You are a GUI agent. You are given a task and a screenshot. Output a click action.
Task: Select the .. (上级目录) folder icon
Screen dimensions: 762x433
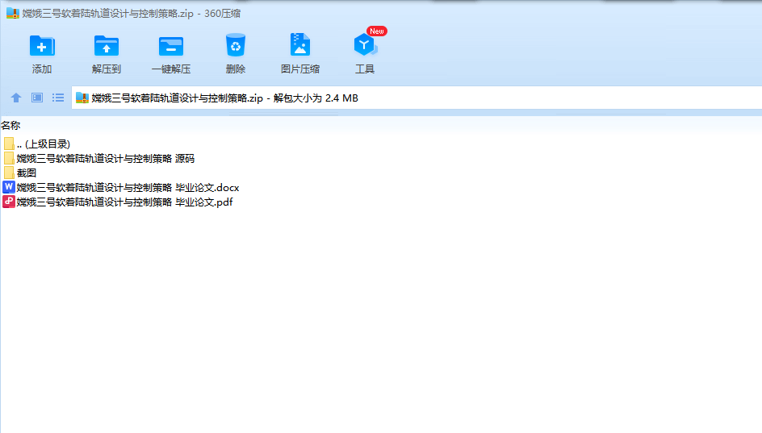[x=9, y=144]
